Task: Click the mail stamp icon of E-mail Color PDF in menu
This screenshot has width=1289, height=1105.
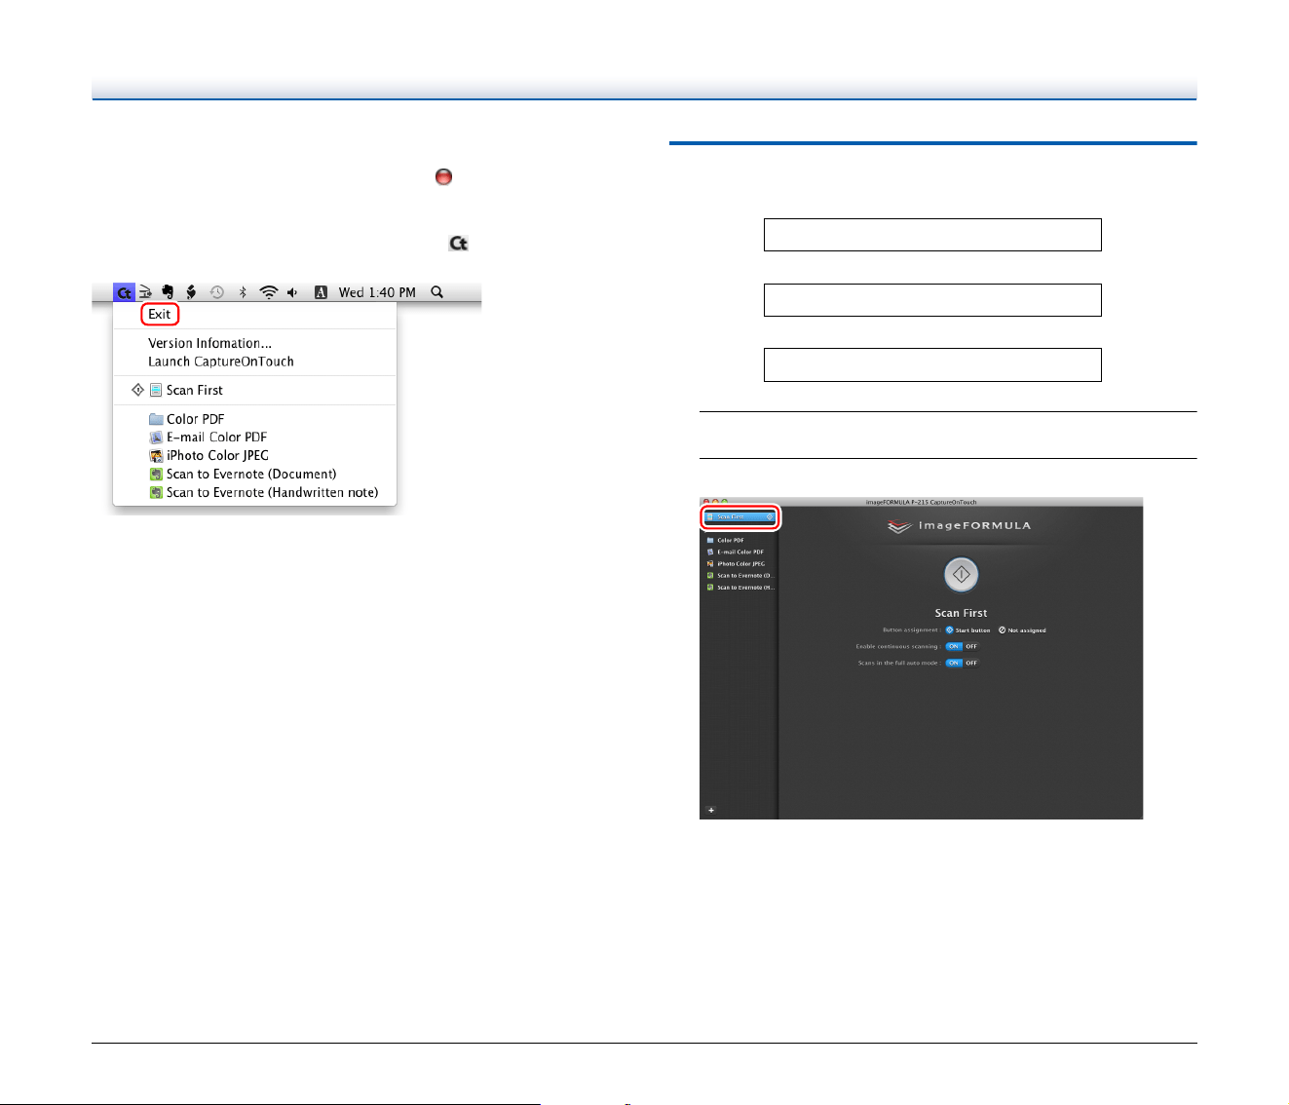Action: [156, 438]
